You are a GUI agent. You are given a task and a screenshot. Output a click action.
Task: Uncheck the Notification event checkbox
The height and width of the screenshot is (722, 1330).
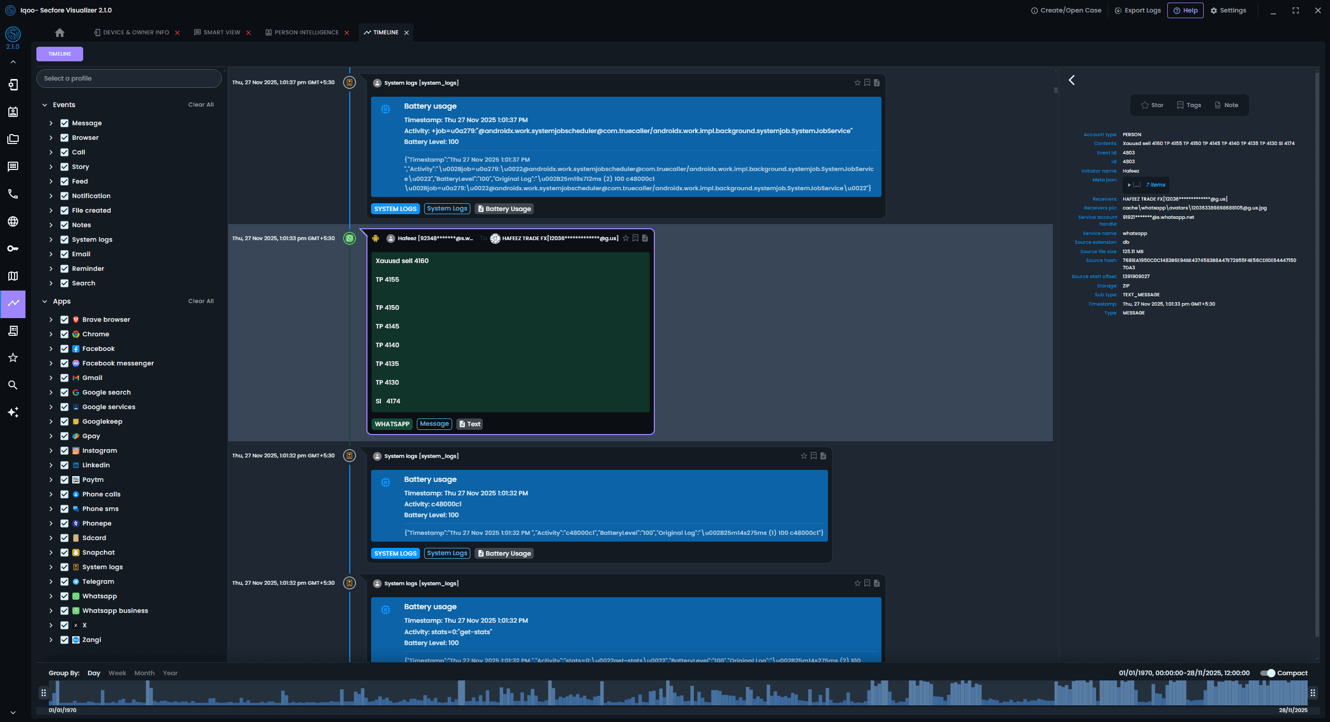coord(64,196)
